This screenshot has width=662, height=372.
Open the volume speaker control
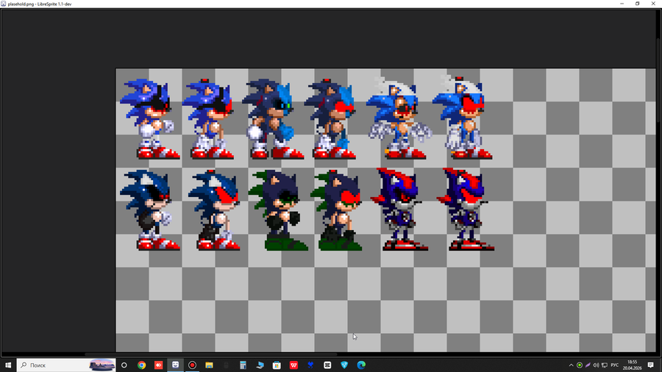(x=596, y=365)
